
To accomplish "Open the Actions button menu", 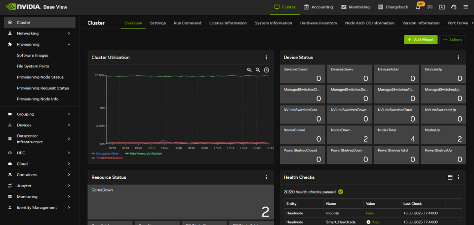I will point(452,39).
